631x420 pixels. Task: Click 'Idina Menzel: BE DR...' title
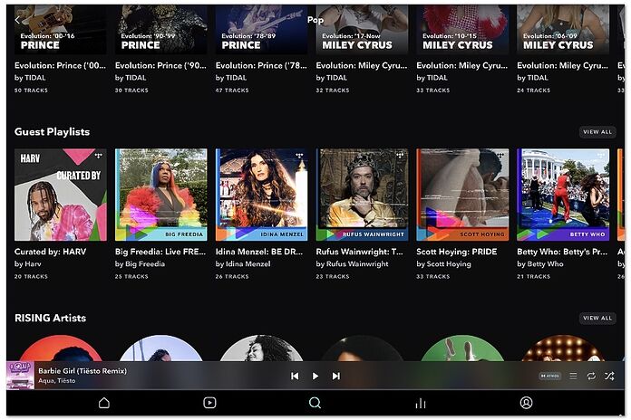pyautogui.click(x=259, y=252)
